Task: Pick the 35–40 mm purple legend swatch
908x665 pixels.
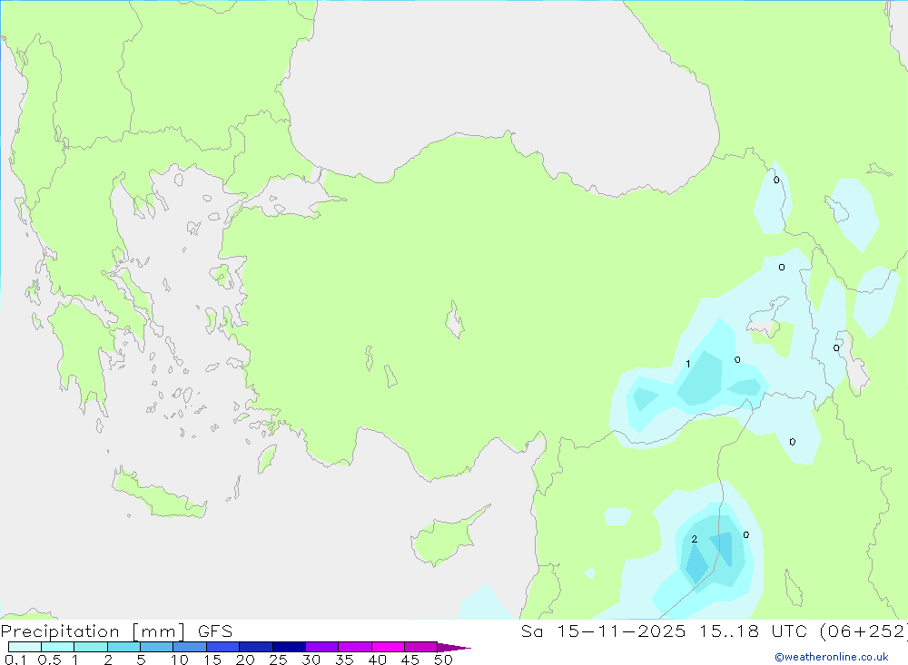Action: tap(355, 647)
